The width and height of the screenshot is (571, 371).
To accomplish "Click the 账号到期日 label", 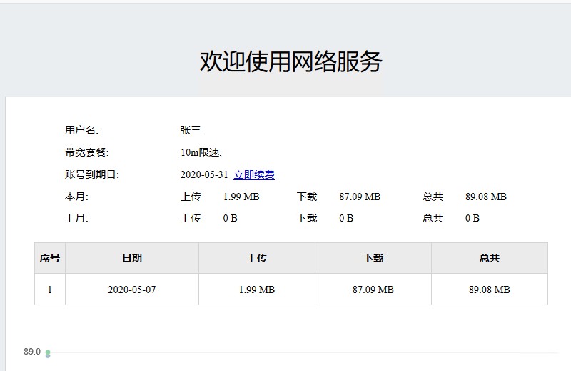I will (91, 174).
